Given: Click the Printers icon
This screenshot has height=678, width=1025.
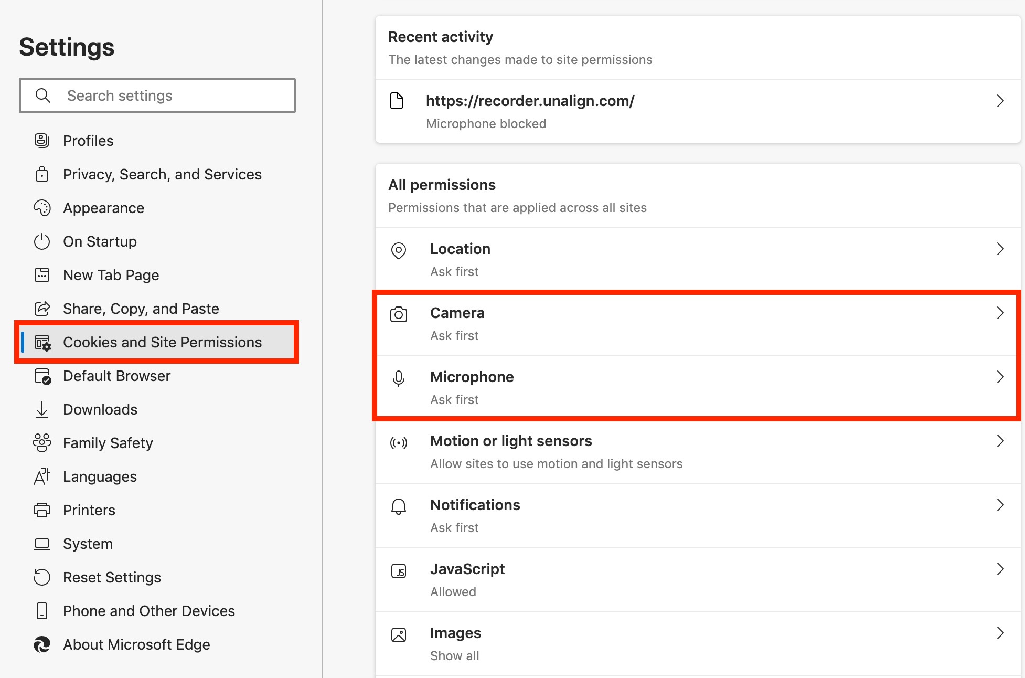Looking at the screenshot, I should tap(42, 510).
